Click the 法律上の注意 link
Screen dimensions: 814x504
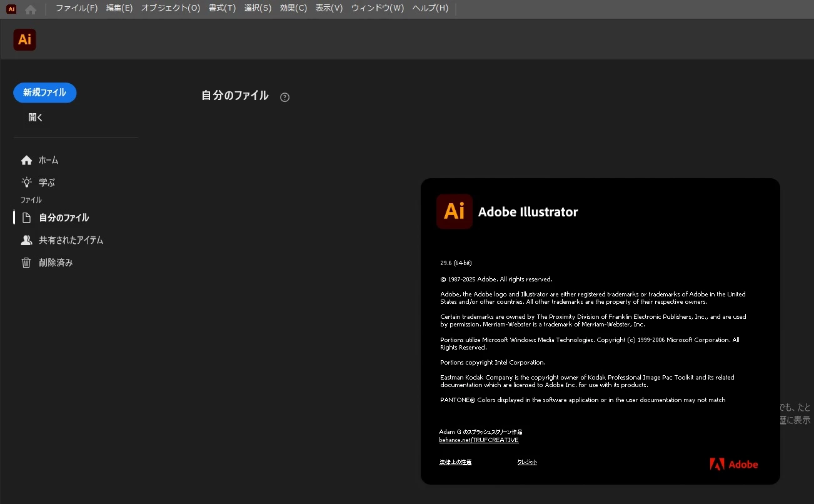click(x=456, y=462)
